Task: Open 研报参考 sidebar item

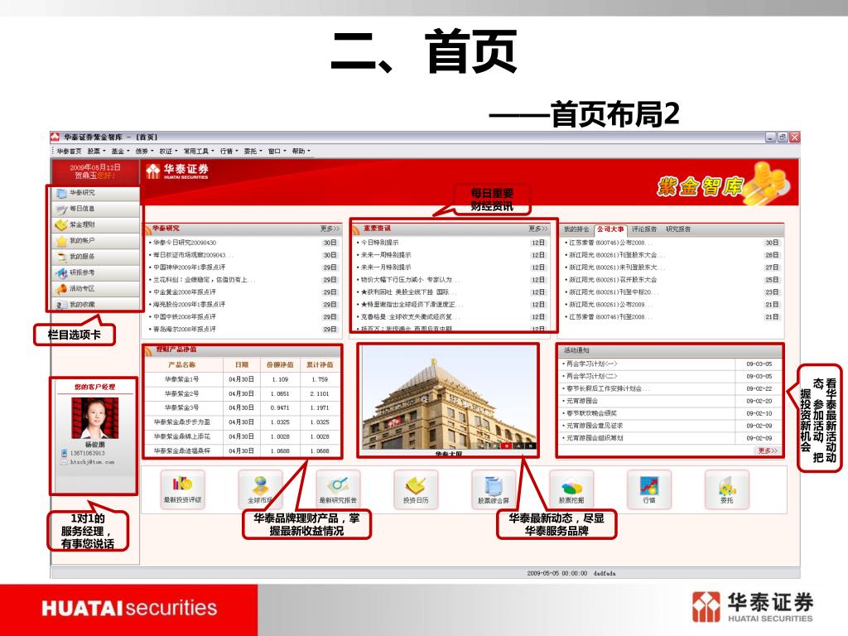Action: [x=96, y=272]
